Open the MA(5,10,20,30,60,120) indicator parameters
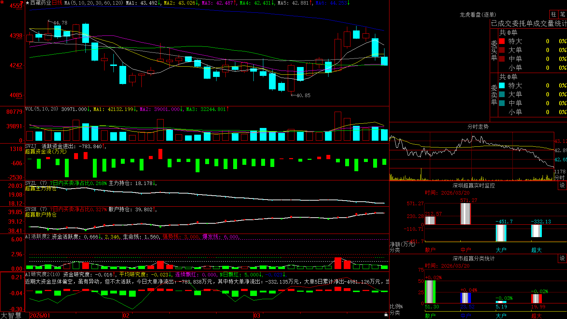This screenshot has height=319, width=567. [94, 3]
